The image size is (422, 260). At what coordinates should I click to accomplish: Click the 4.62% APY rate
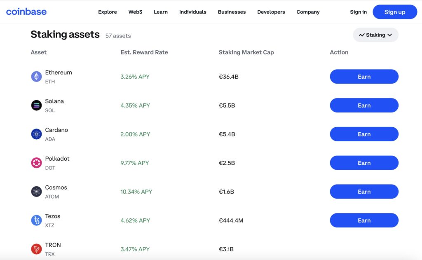coord(135,221)
